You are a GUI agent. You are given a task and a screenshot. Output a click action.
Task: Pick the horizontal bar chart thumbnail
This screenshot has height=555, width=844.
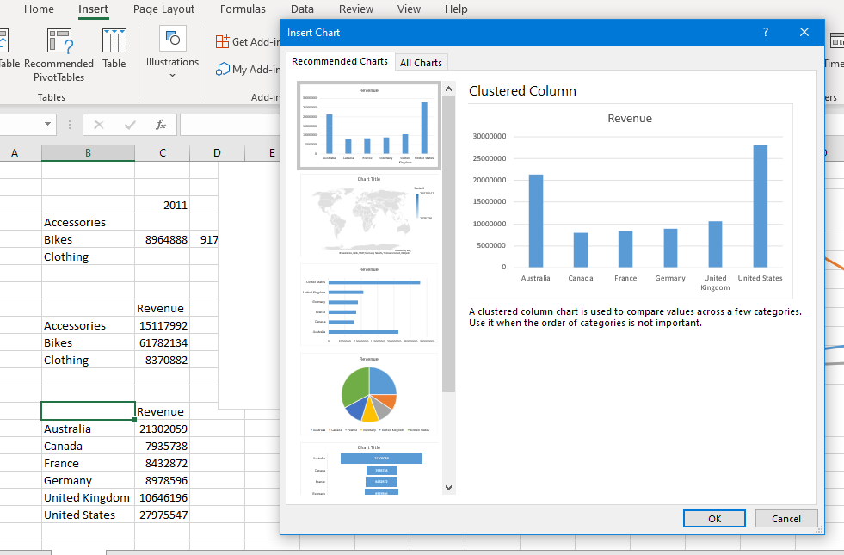[x=368, y=305]
